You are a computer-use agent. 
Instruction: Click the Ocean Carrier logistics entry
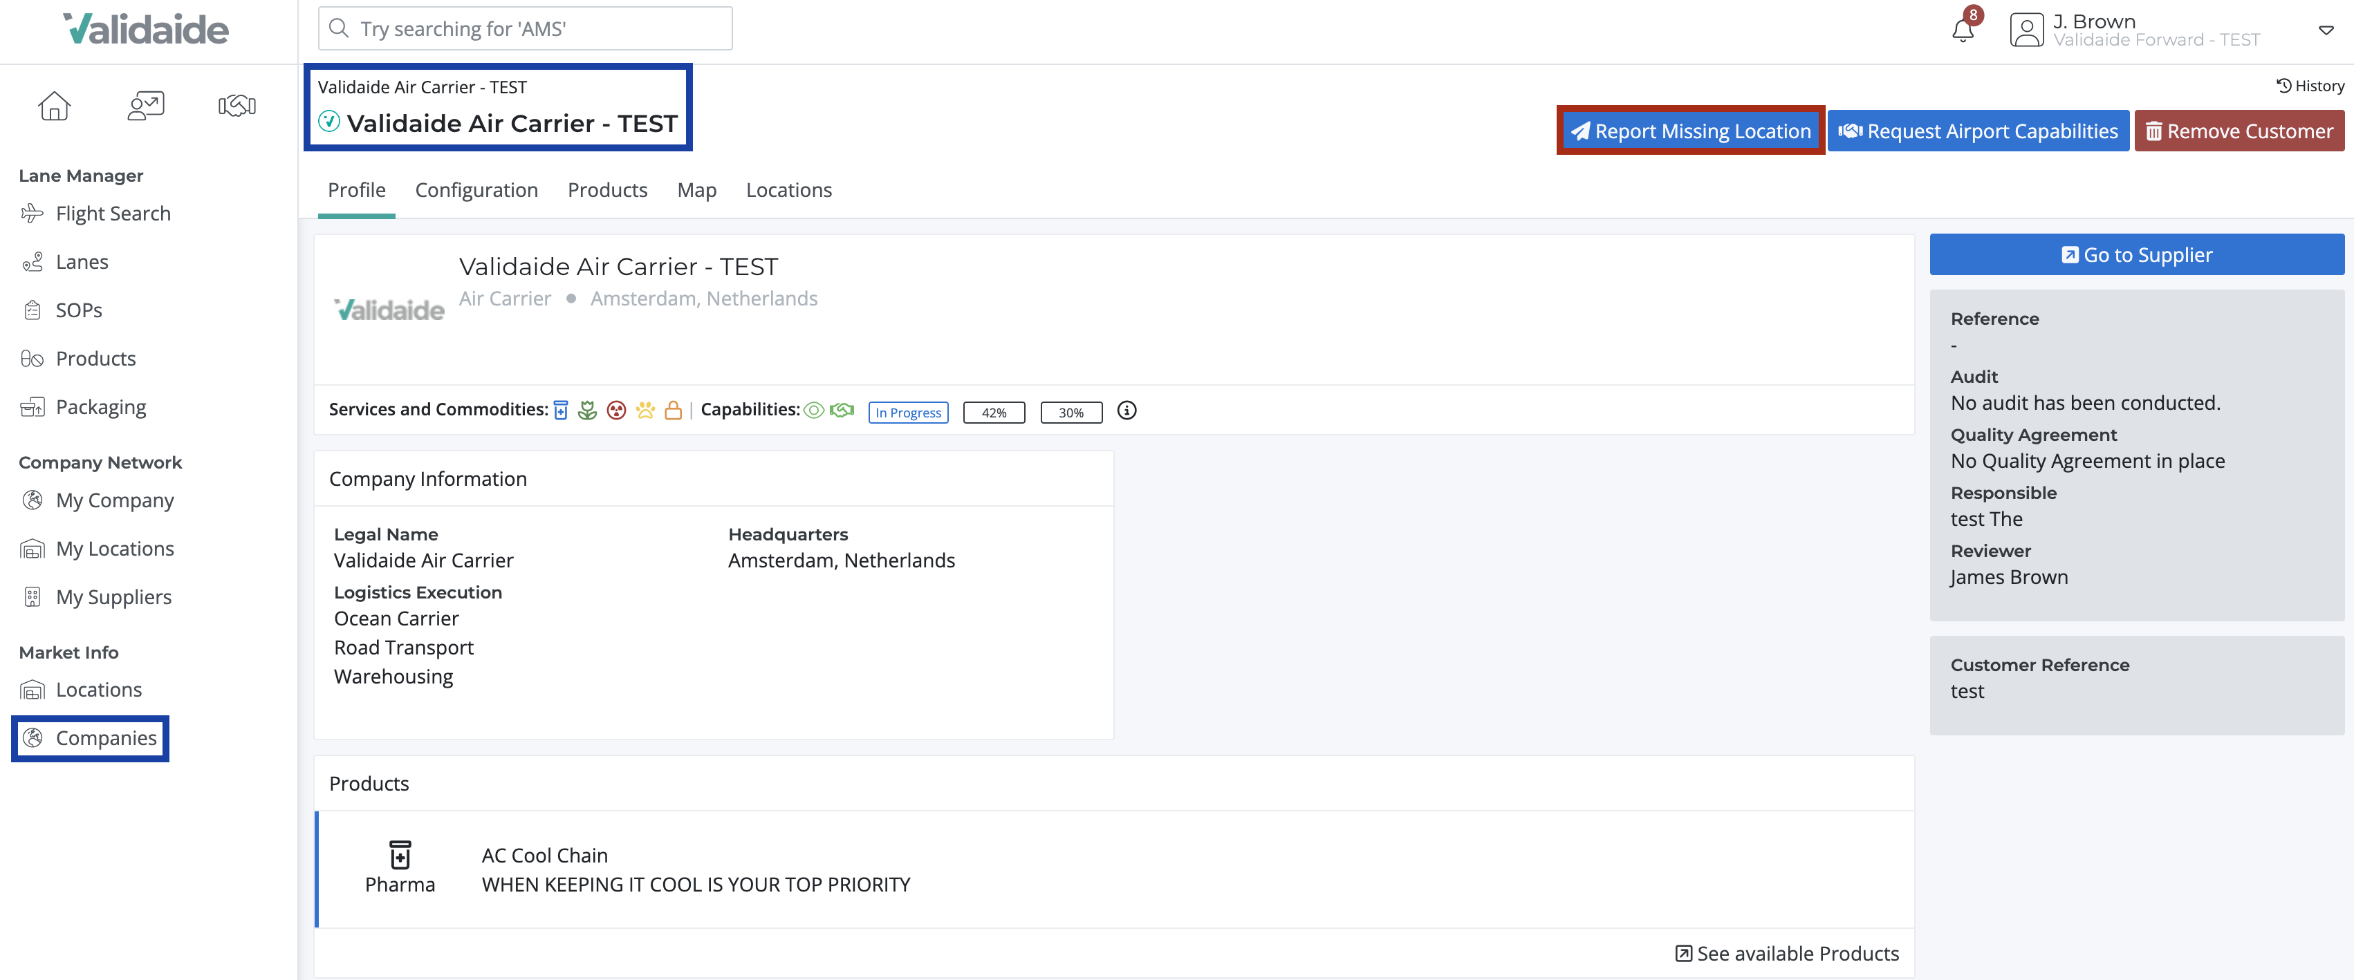click(397, 619)
